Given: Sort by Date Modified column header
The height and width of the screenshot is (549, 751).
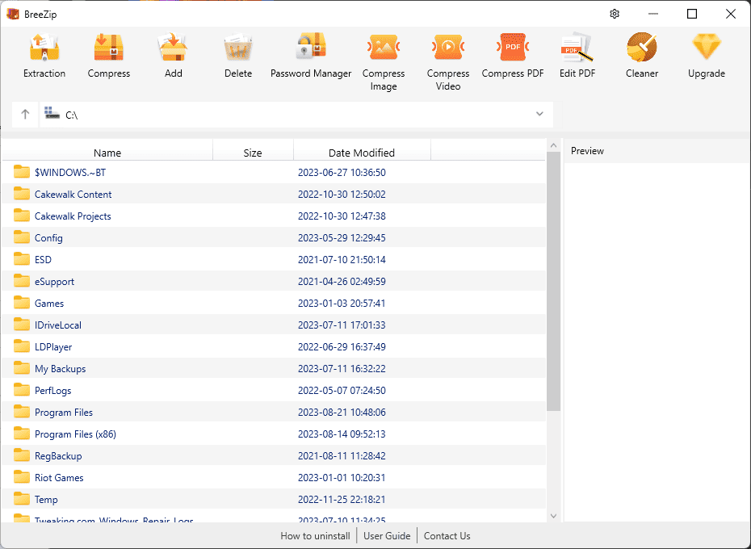Looking at the screenshot, I should click(361, 153).
